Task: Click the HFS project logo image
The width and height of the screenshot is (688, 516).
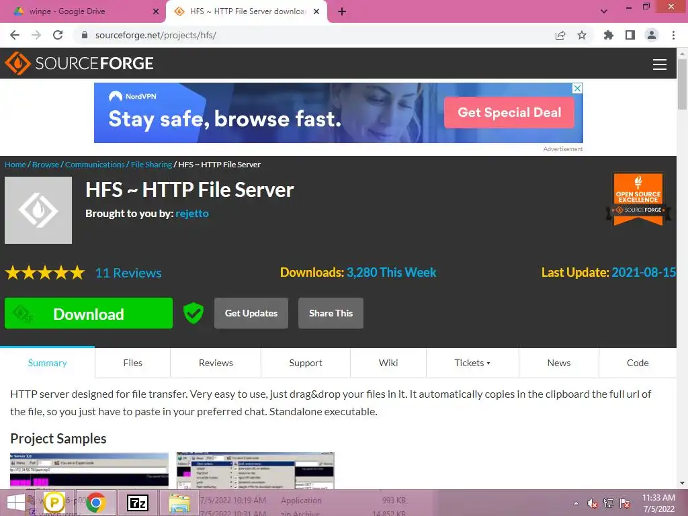Action: [x=38, y=210]
